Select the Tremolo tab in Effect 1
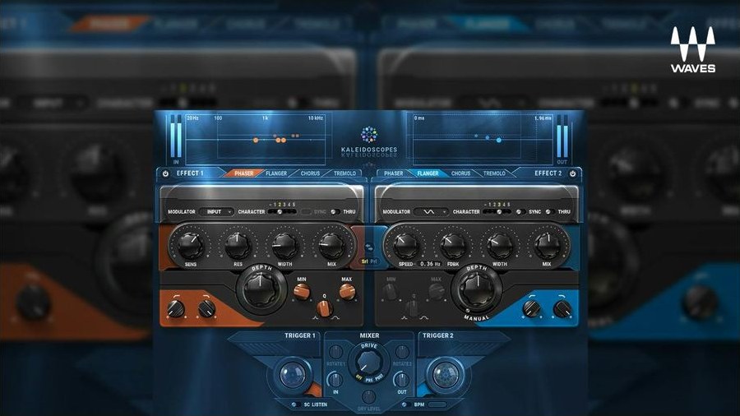The image size is (740, 416). point(345,173)
